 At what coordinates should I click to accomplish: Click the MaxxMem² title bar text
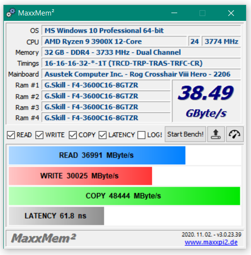coord(36,13)
